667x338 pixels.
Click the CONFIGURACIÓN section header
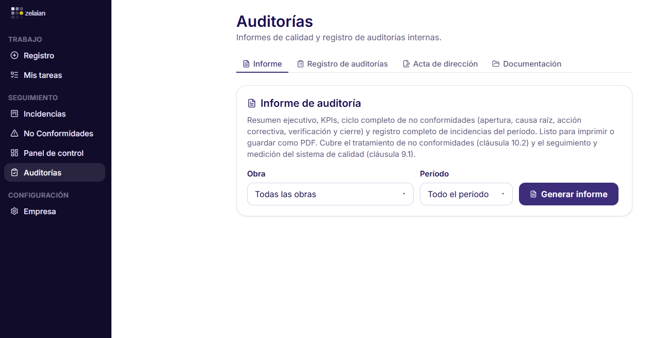(38, 195)
